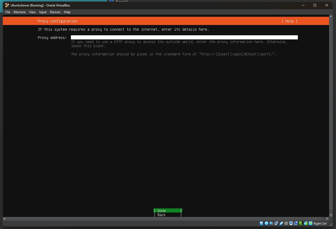Click the Right Ctrl host key indicator
The height and width of the screenshot is (229, 336).
[x=320, y=223]
